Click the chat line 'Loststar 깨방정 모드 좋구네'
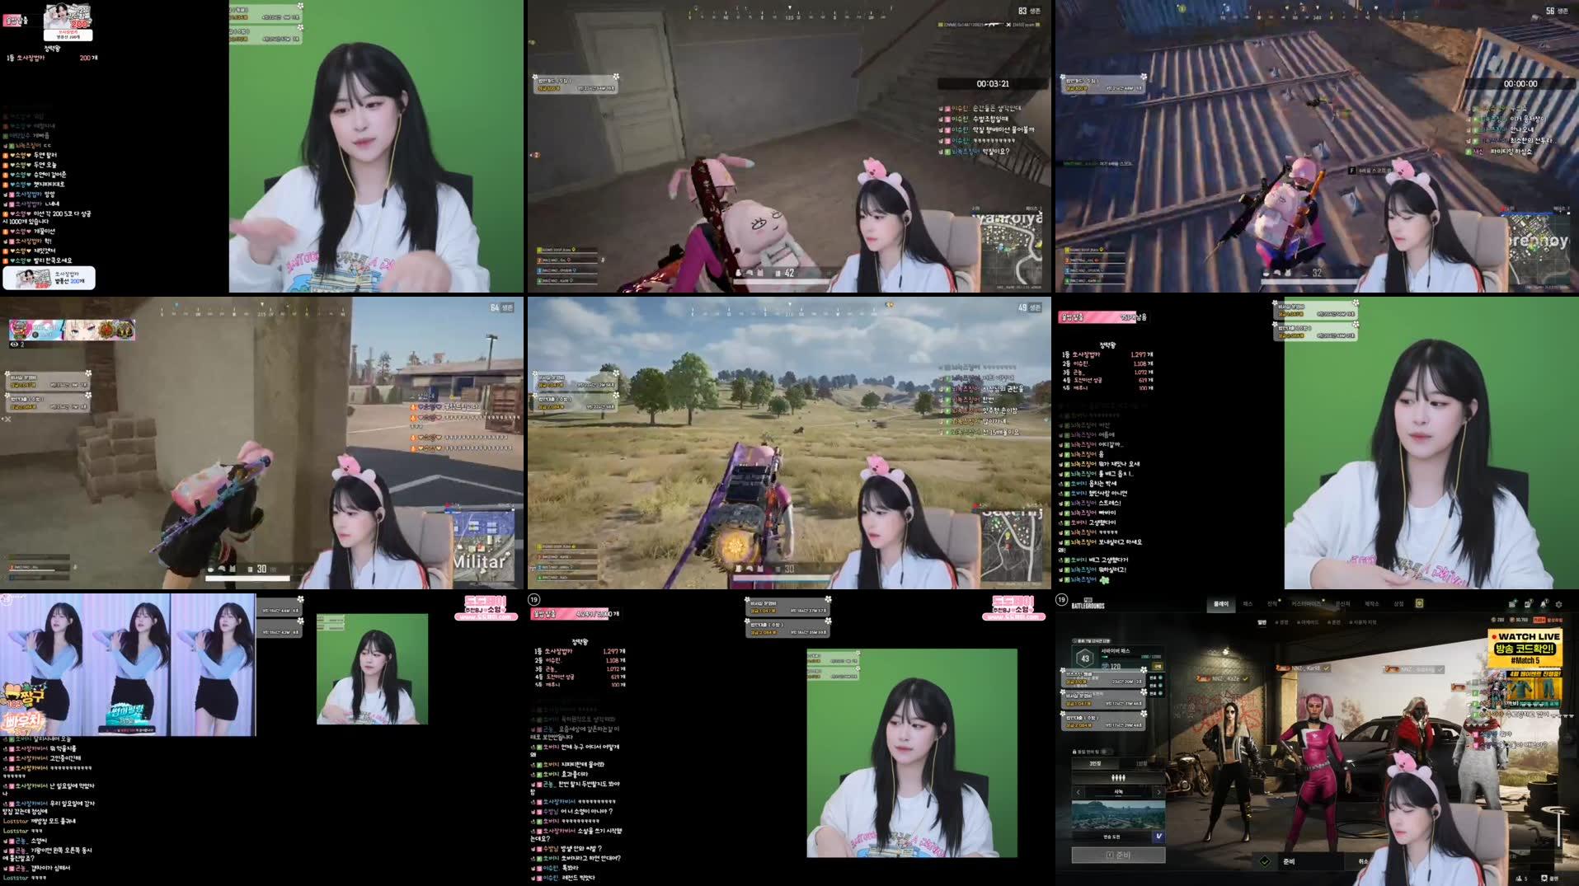 coord(40,821)
